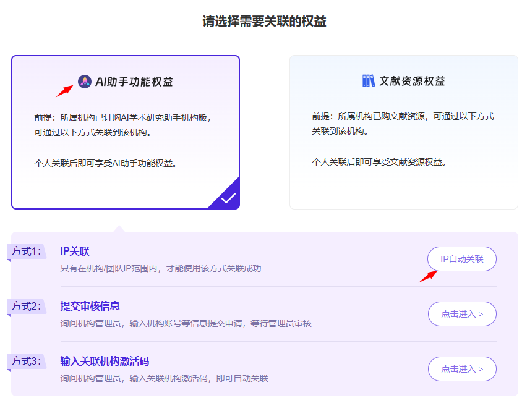Click the 方式3 label tag
522x398 pixels.
[x=26, y=361]
